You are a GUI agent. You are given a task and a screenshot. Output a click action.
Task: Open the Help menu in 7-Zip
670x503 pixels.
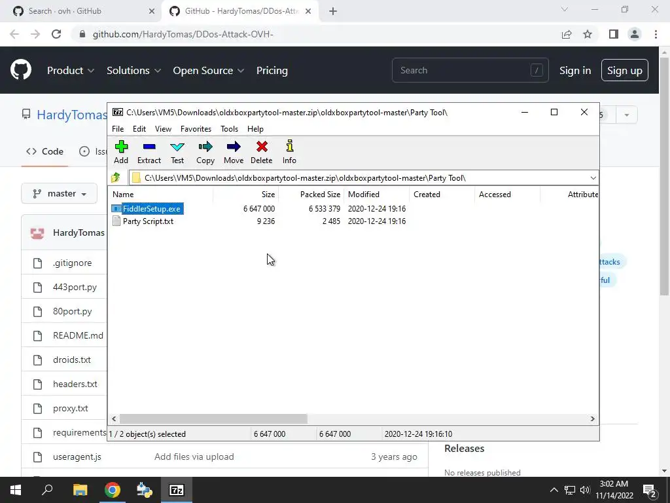(x=255, y=129)
